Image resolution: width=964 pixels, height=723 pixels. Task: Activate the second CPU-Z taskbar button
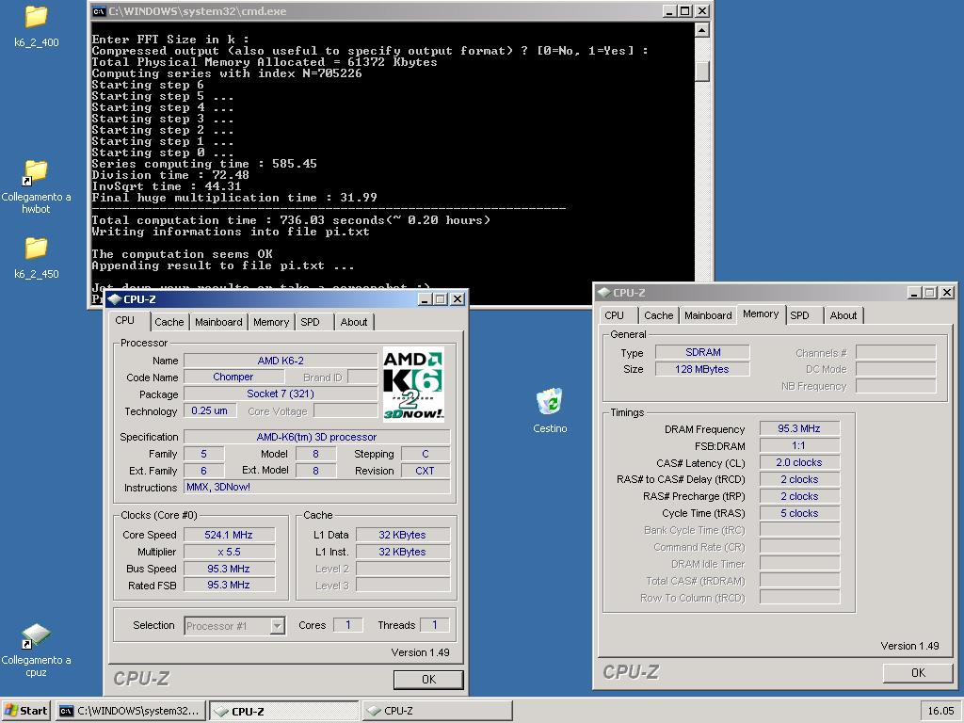tap(437, 711)
